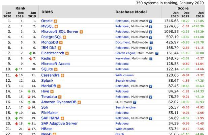Expand the plus icon after Redis

54,59
